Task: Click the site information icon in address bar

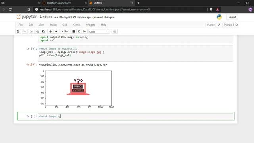Action: 37,10
